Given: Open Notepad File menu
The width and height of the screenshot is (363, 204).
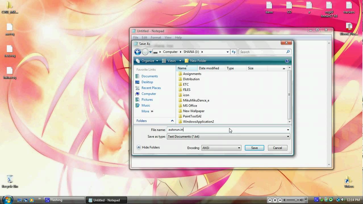Looking at the screenshot, I should (x=136, y=37).
